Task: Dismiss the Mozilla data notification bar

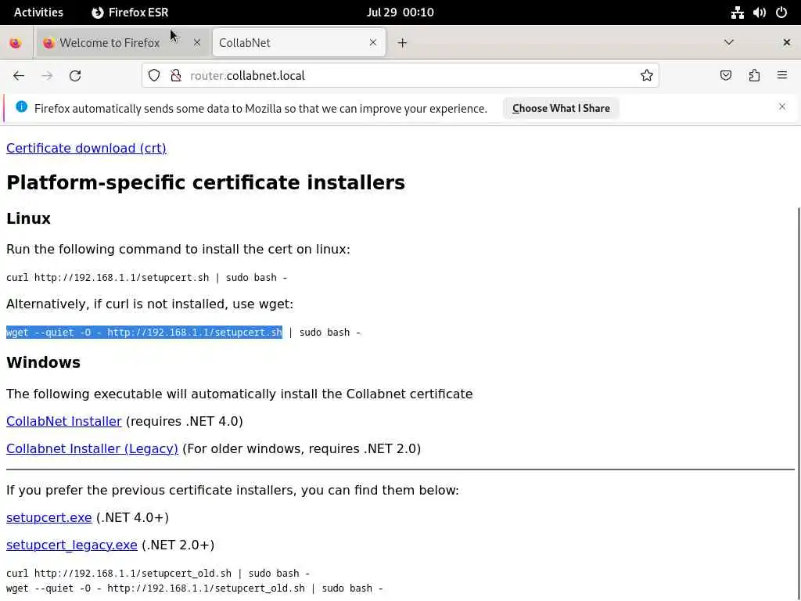Action: pos(782,106)
